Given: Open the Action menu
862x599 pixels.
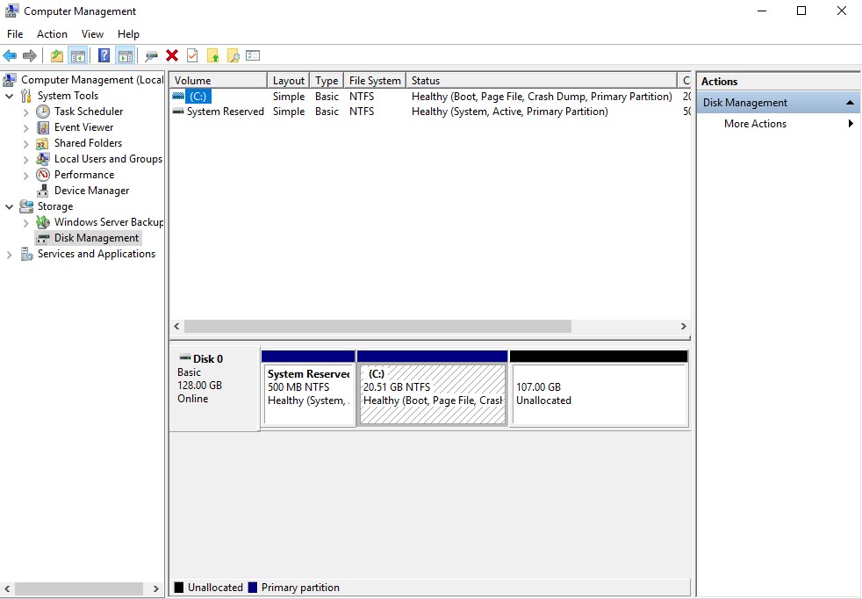Looking at the screenshot, I should point(52,34).
